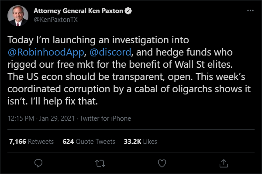Open Ken Paxton's profile avatar photo

click(x=18, y=16)
